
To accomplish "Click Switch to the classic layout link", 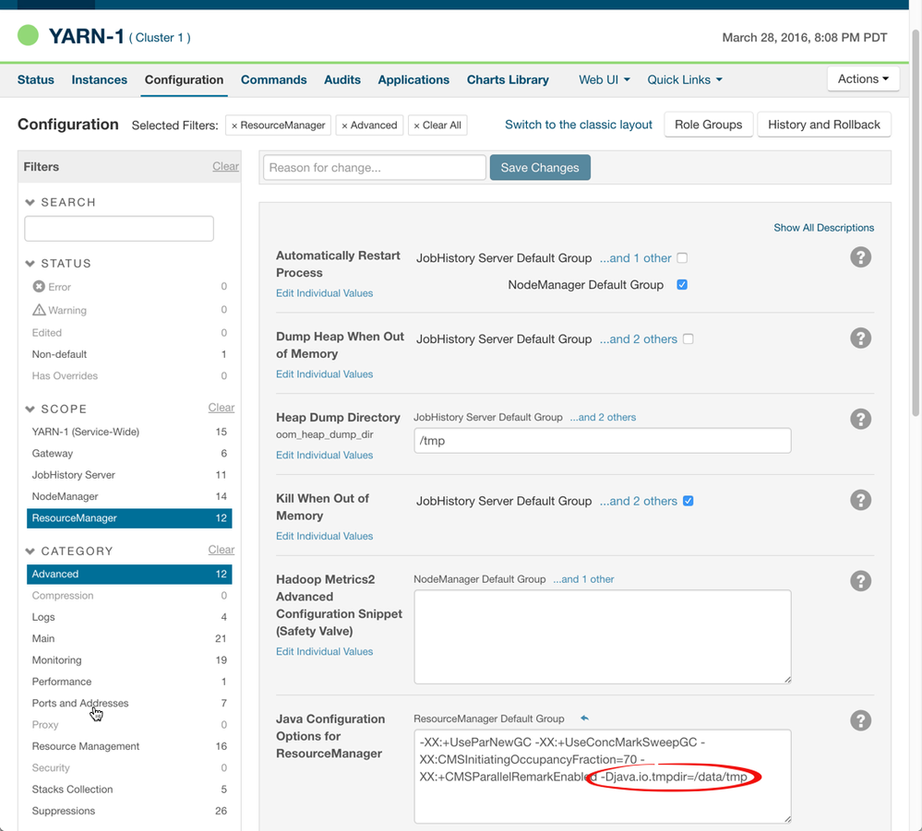I will tap(579, 125).
